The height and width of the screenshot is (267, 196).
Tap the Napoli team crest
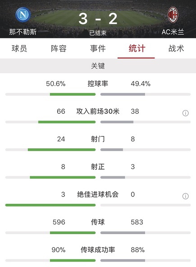tap(23, 14)
